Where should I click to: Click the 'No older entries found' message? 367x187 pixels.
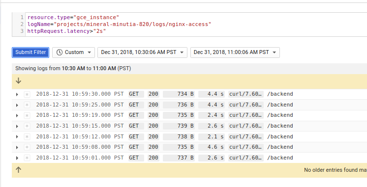click(336, 170)
